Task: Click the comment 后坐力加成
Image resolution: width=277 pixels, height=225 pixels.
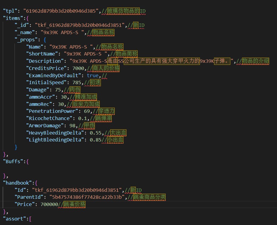Action: (x=86, y=104)
